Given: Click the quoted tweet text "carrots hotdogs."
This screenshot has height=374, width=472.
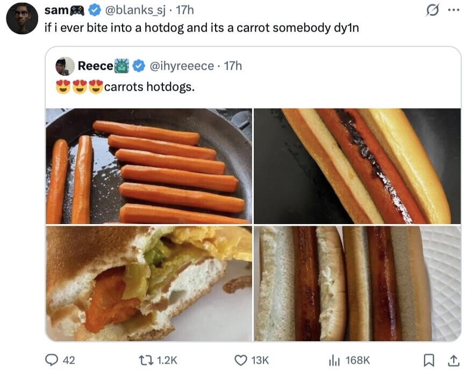Looking at the screenshot, I should click(149, 86).
